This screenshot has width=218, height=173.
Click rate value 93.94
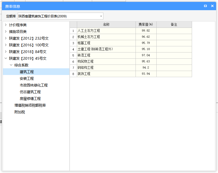146,74
